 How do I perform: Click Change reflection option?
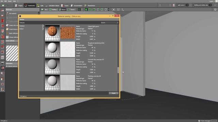coord(12,37)
